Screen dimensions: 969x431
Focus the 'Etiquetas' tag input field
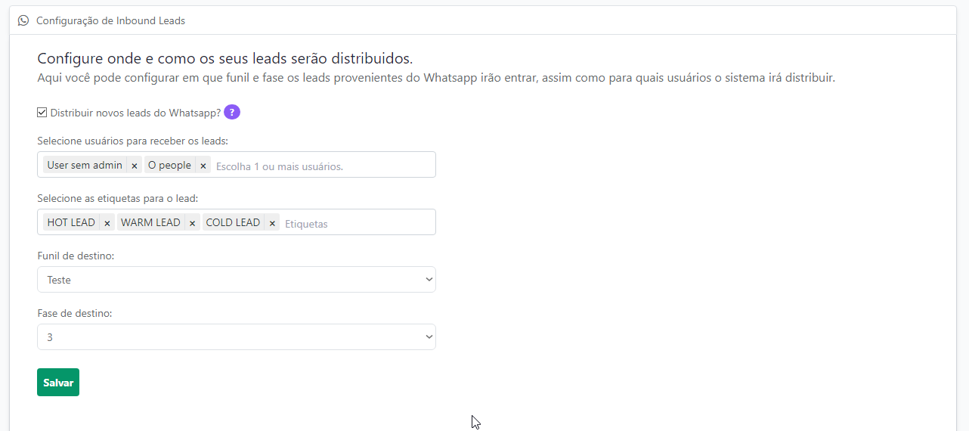355,223
